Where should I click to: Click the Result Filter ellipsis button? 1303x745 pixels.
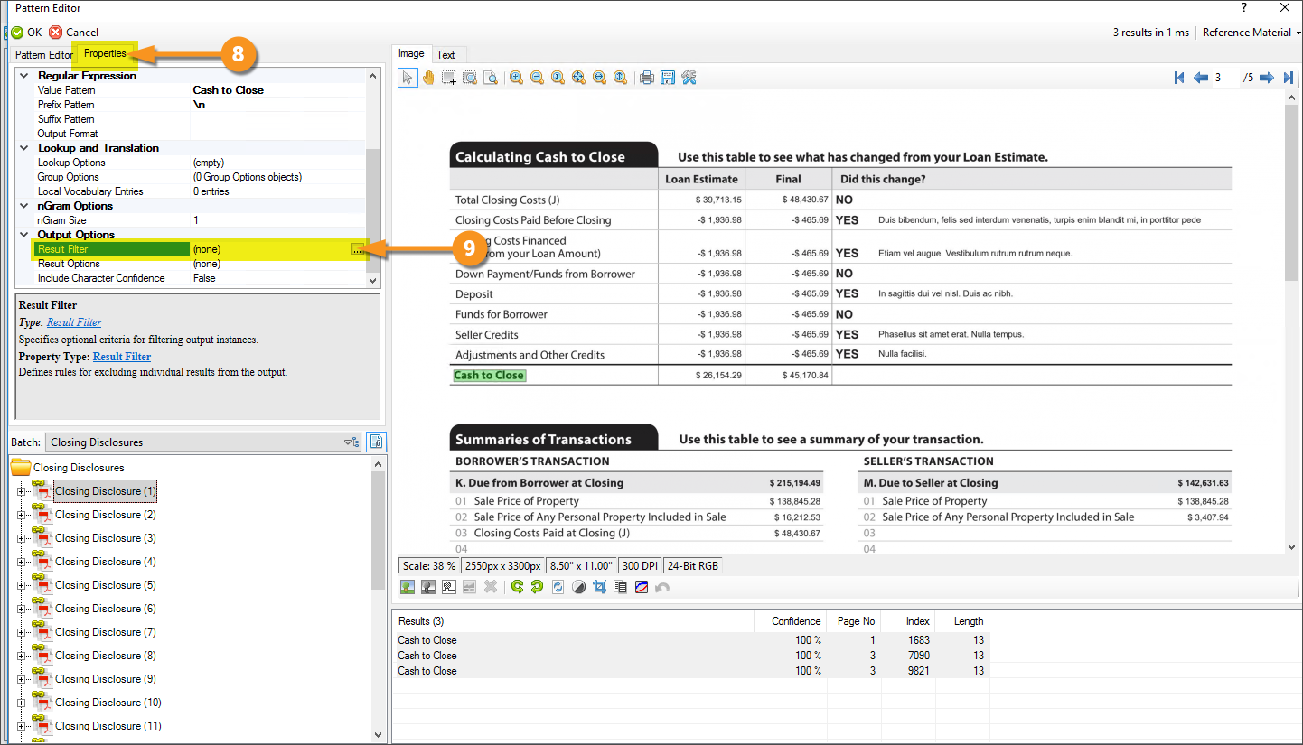pos(358,249)
